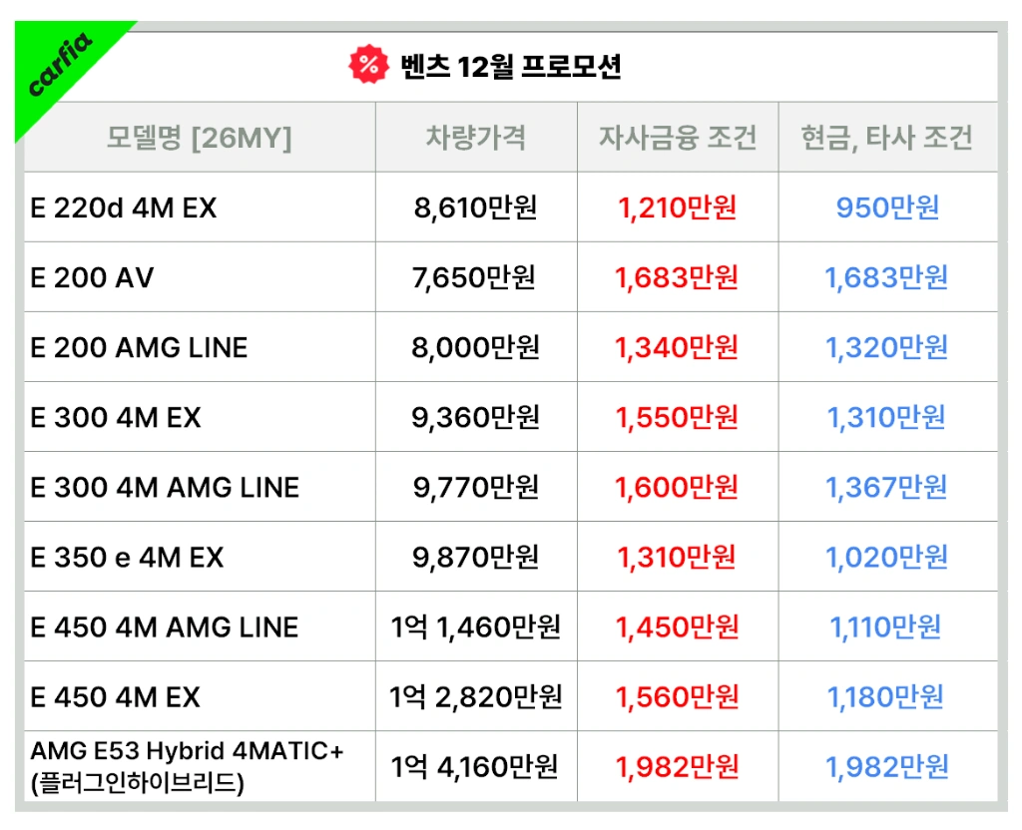The width and height of the screenshot is (1022, 830).
Task: Click the red percent discount badge icon
Action: 368,64
